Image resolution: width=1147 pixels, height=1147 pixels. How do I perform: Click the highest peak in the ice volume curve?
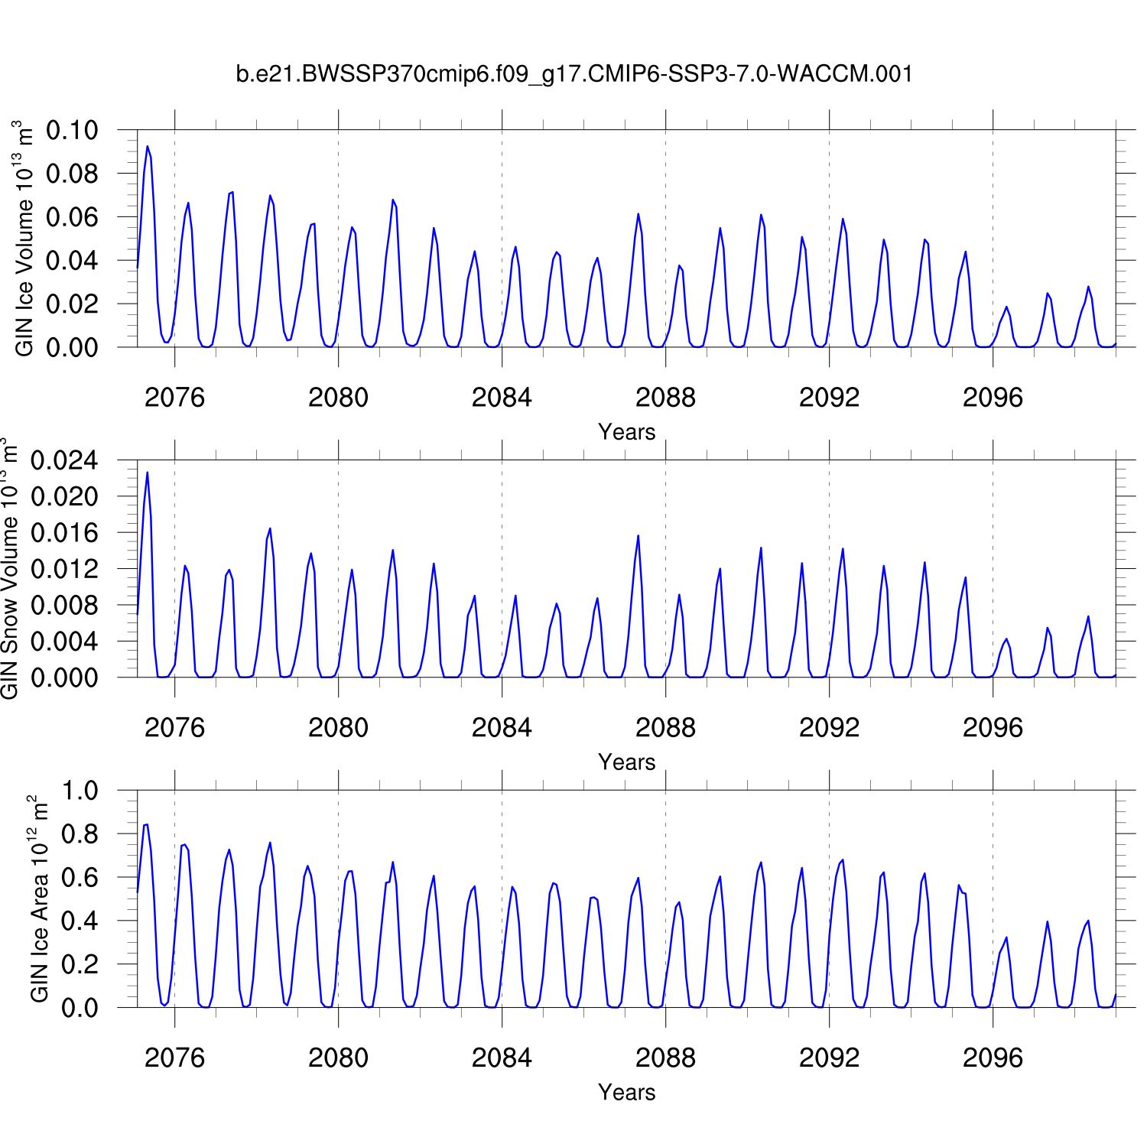click(148, 147)
